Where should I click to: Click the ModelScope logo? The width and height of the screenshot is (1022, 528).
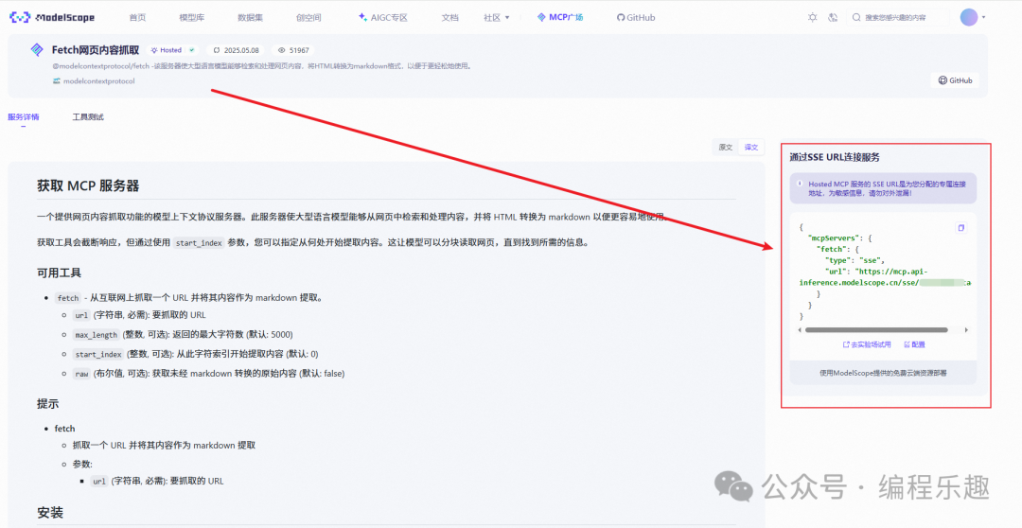52,18
